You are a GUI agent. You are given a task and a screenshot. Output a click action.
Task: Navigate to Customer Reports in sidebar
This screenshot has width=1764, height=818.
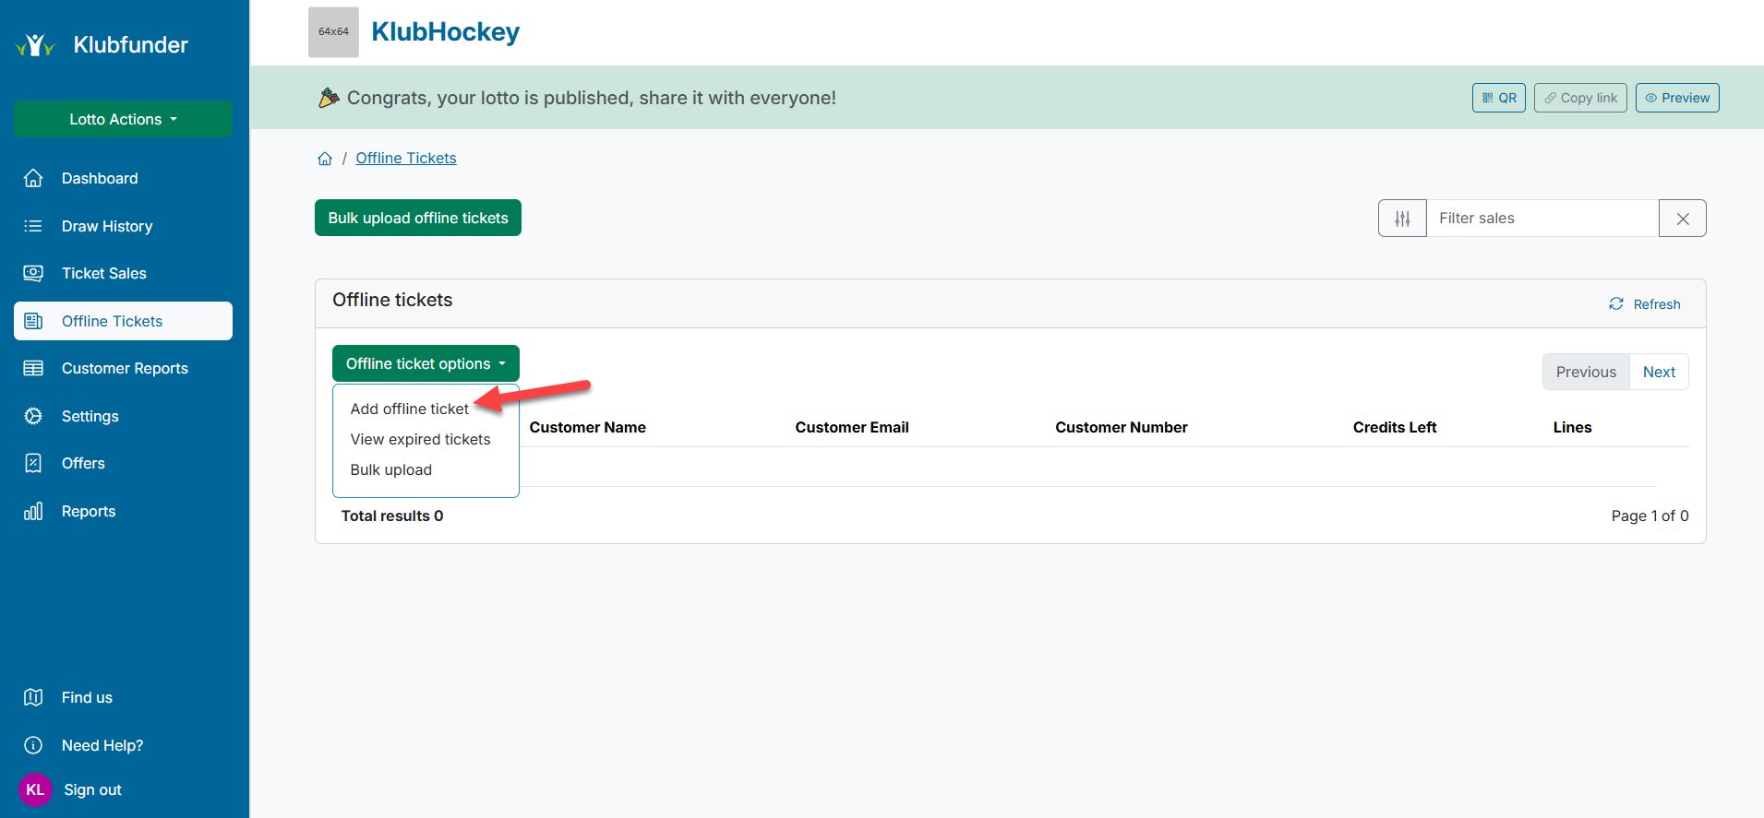click(x=125, y=368)
